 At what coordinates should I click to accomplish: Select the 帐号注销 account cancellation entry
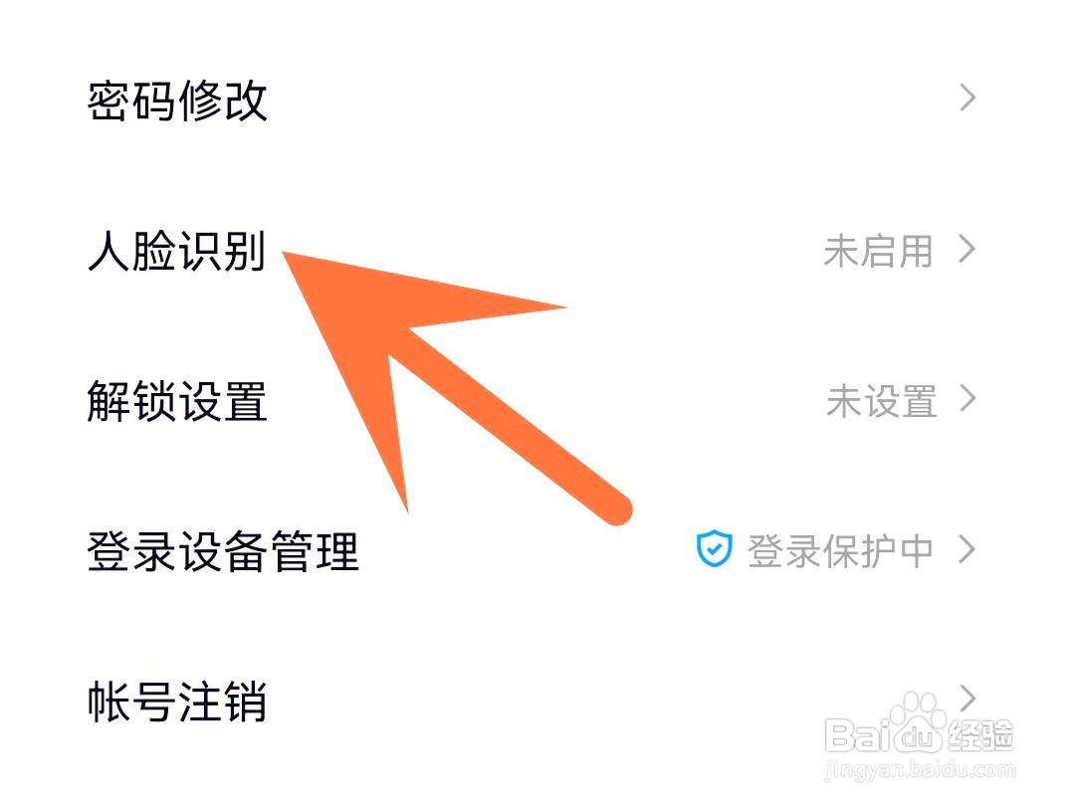(177, 701)
